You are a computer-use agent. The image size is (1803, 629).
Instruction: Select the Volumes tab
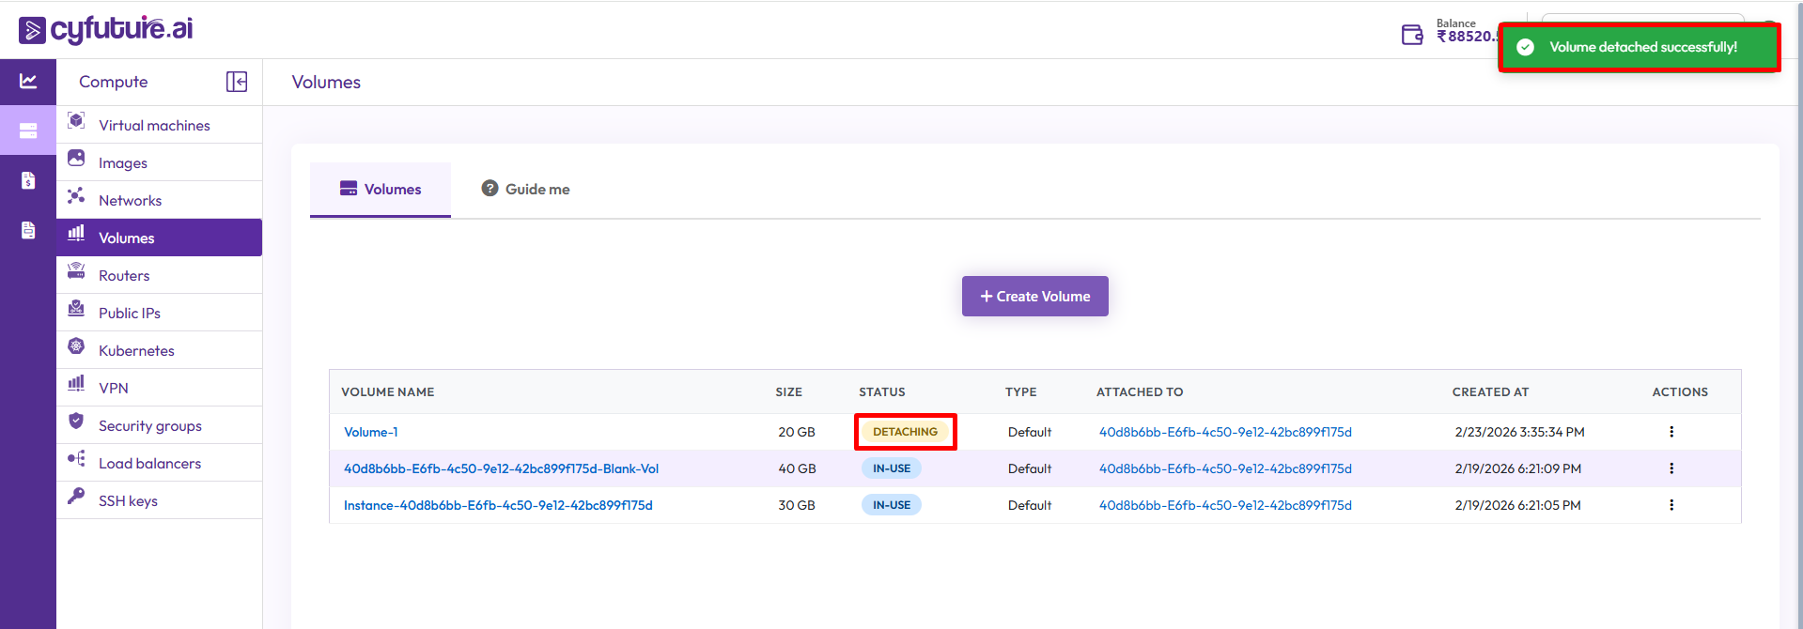point(381,190)
